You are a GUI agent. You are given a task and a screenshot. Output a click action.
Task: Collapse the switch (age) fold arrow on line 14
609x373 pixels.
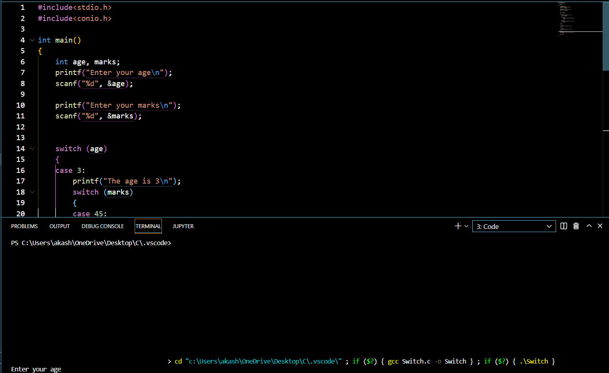32,149
